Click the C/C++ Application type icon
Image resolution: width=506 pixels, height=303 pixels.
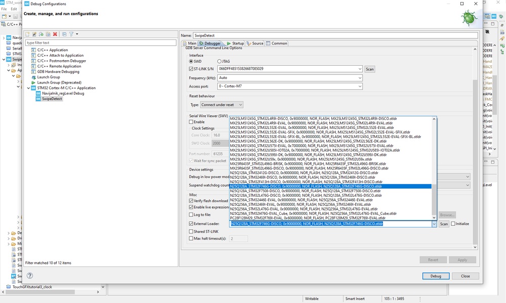(33, 50)
